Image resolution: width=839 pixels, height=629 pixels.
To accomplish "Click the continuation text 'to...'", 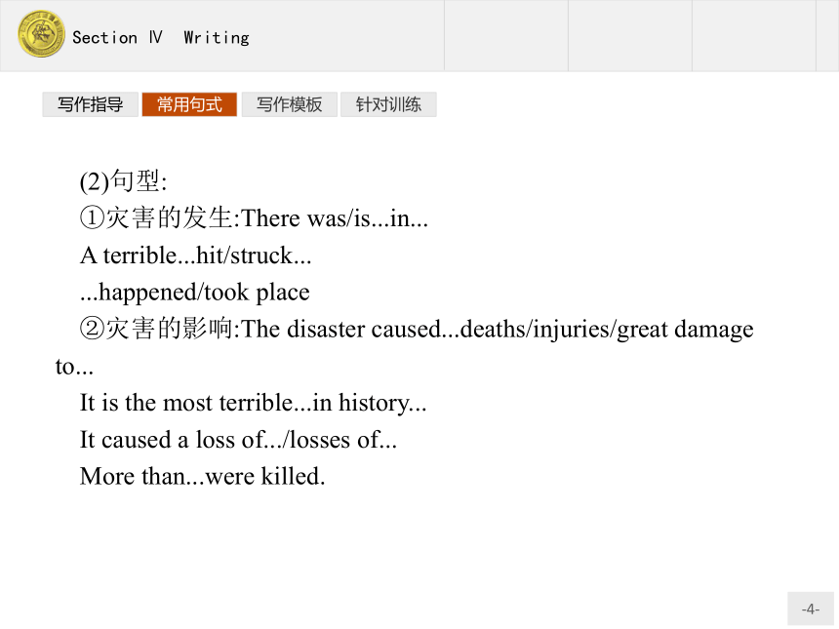I will pyautogui.click(x=74, y=367).
